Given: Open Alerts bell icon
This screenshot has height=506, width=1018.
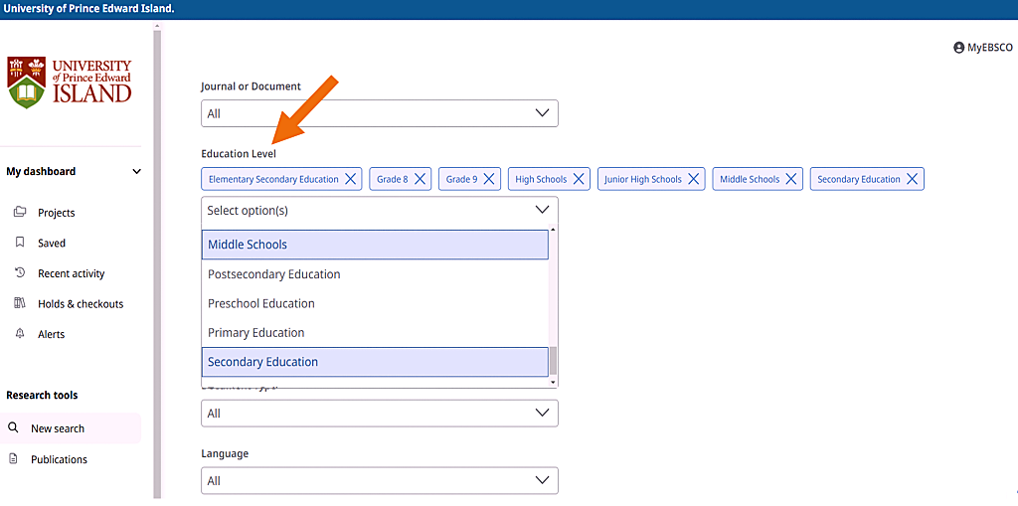Looking at the screenshot, I should point(20,334).
